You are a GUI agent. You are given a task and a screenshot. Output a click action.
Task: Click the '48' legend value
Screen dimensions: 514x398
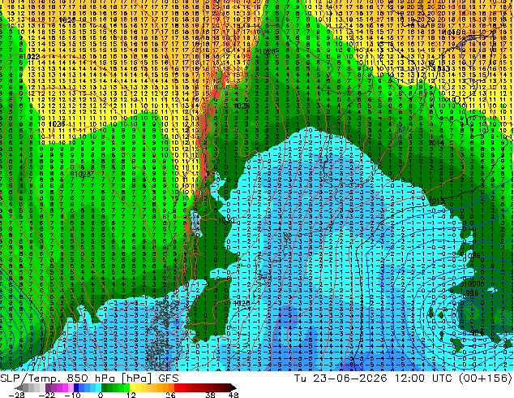click(233, 395)
